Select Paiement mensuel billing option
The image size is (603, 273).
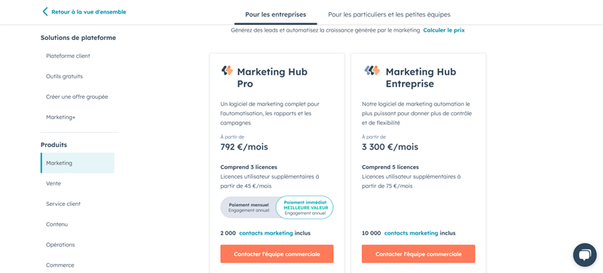[249, 207]
